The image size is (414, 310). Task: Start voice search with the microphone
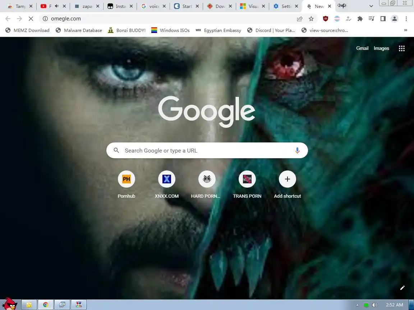click(297, 151)
